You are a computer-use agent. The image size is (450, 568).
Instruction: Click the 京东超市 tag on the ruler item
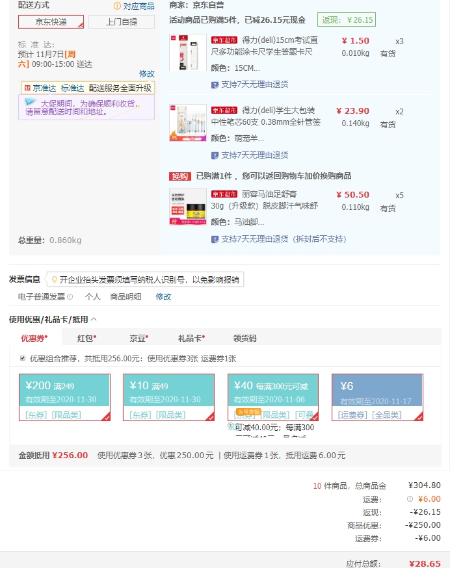(224, 40)
